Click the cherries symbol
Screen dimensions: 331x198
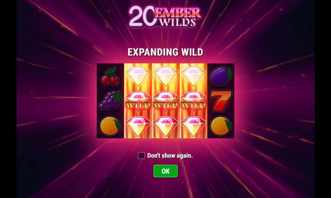(x=111, y=76)
